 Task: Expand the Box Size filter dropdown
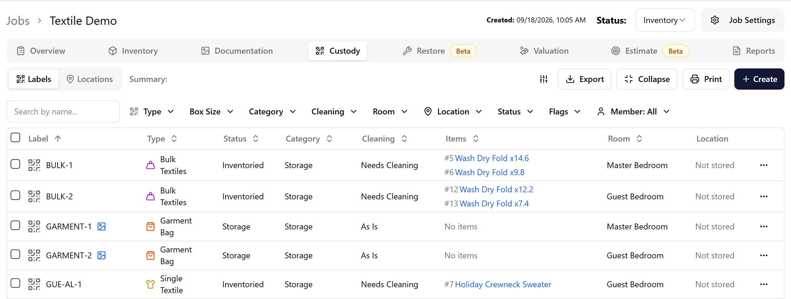211,112
